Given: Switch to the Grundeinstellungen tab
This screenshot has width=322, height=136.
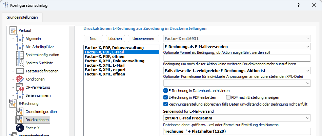Looking at the screenshot, I should click(22, 17).
